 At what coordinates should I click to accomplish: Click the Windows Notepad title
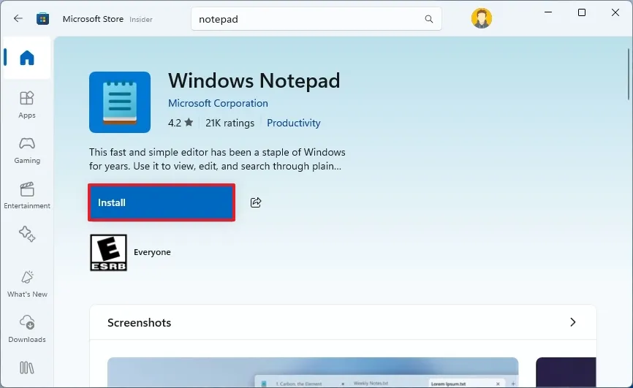pyautogui.click(x=254, y=81)
